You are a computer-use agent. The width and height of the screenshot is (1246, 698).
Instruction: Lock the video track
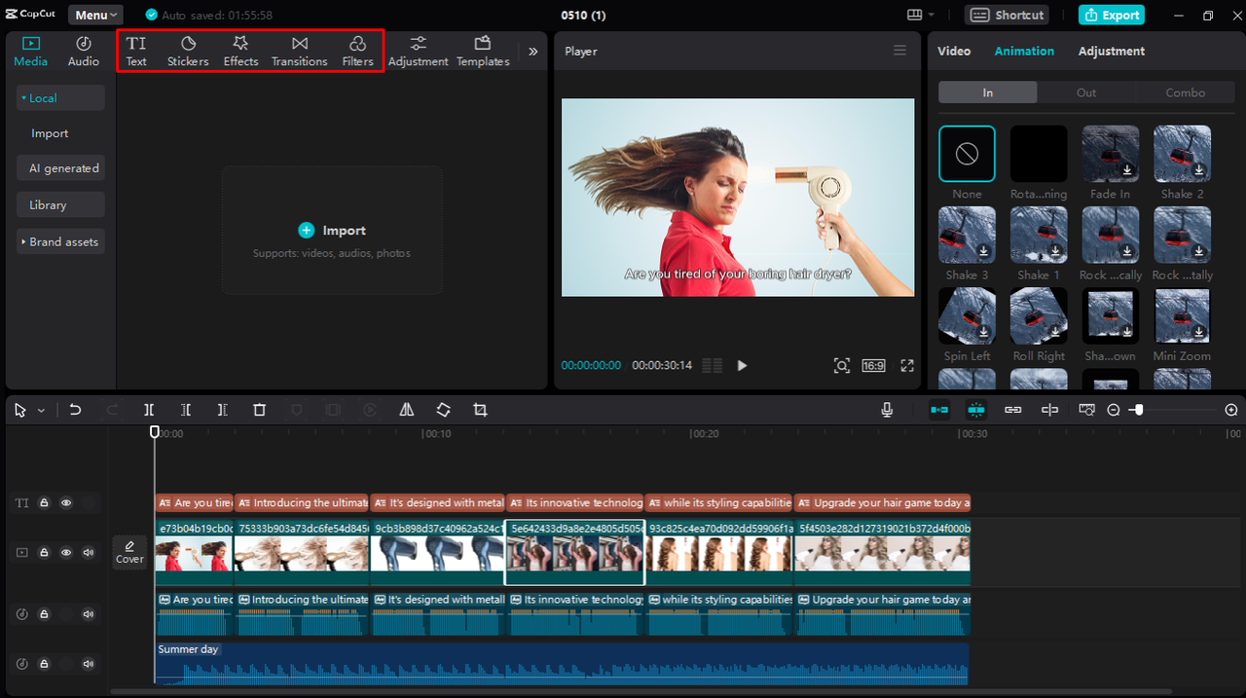[x=44, y=552]
